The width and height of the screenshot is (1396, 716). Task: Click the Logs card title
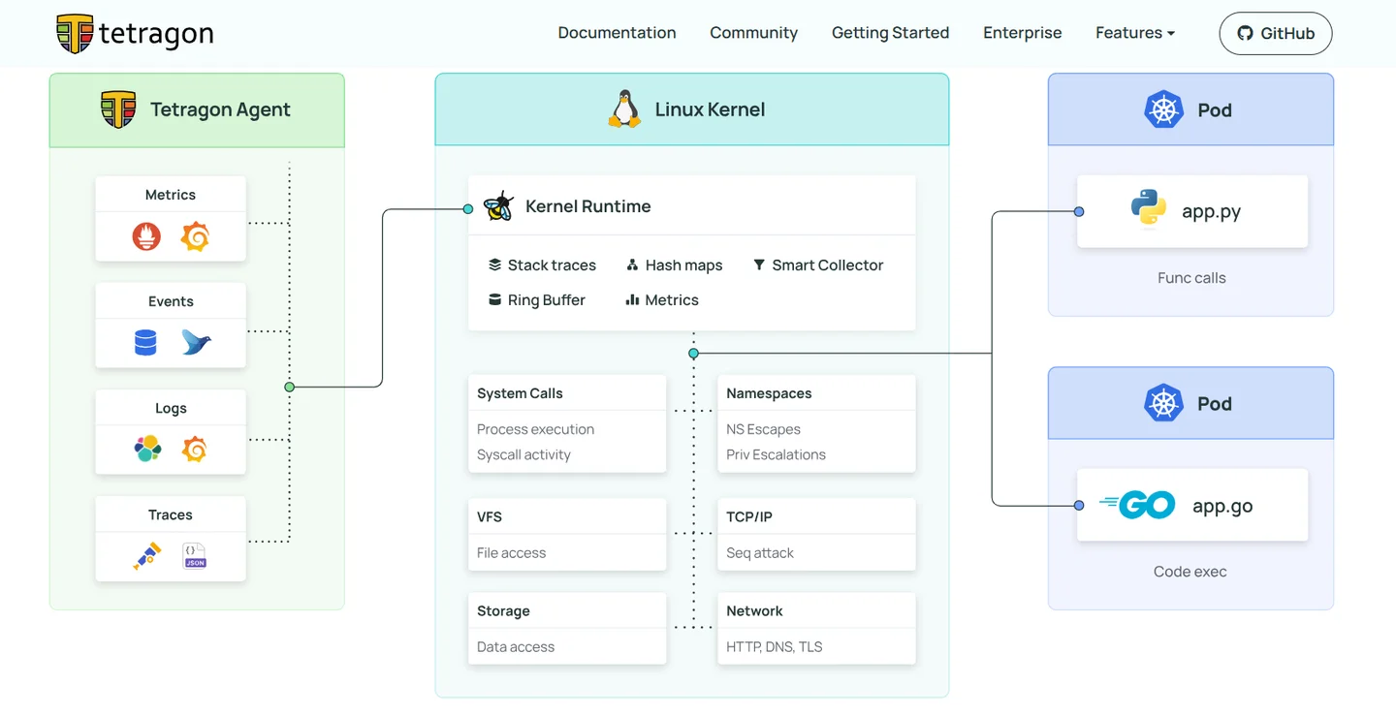pos(171,408)
